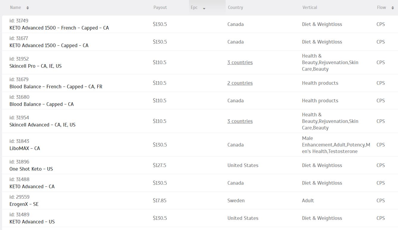The image size is (398, 230).
Task: Open the Blood Balance – Capped – CA offer
Action: point(41,104)
